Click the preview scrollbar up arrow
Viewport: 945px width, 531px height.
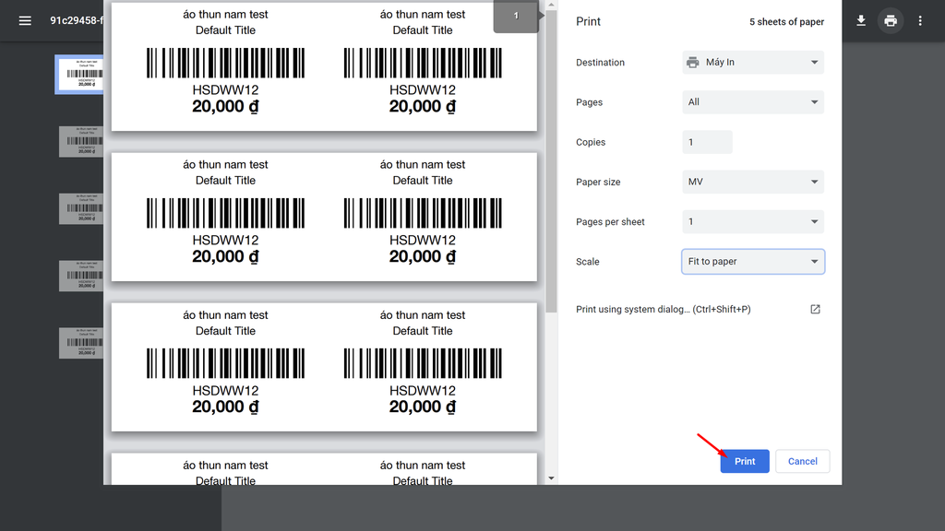551,6
